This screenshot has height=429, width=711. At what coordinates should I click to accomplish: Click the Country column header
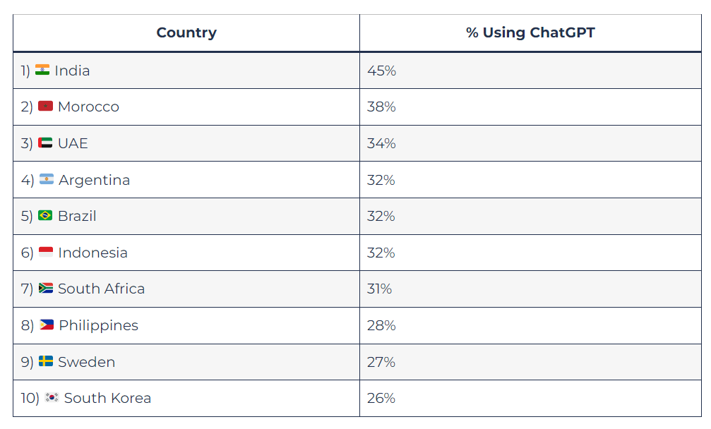tap(186, 32)
